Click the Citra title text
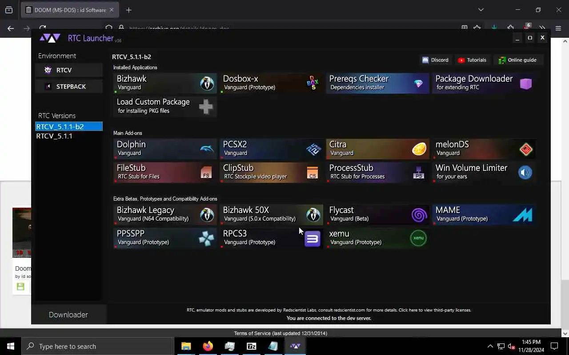This screenshot has height=355, width=569. (338, 144)
